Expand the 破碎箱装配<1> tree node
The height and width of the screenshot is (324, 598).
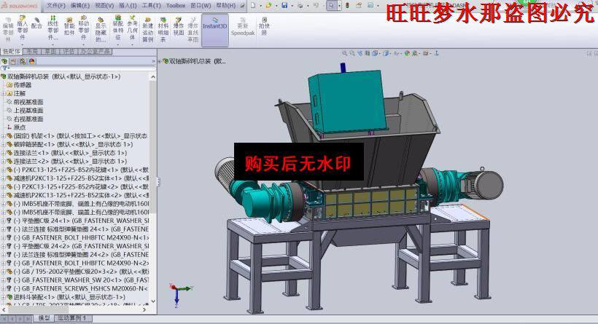pyautogui.click(x=4, y=144)
